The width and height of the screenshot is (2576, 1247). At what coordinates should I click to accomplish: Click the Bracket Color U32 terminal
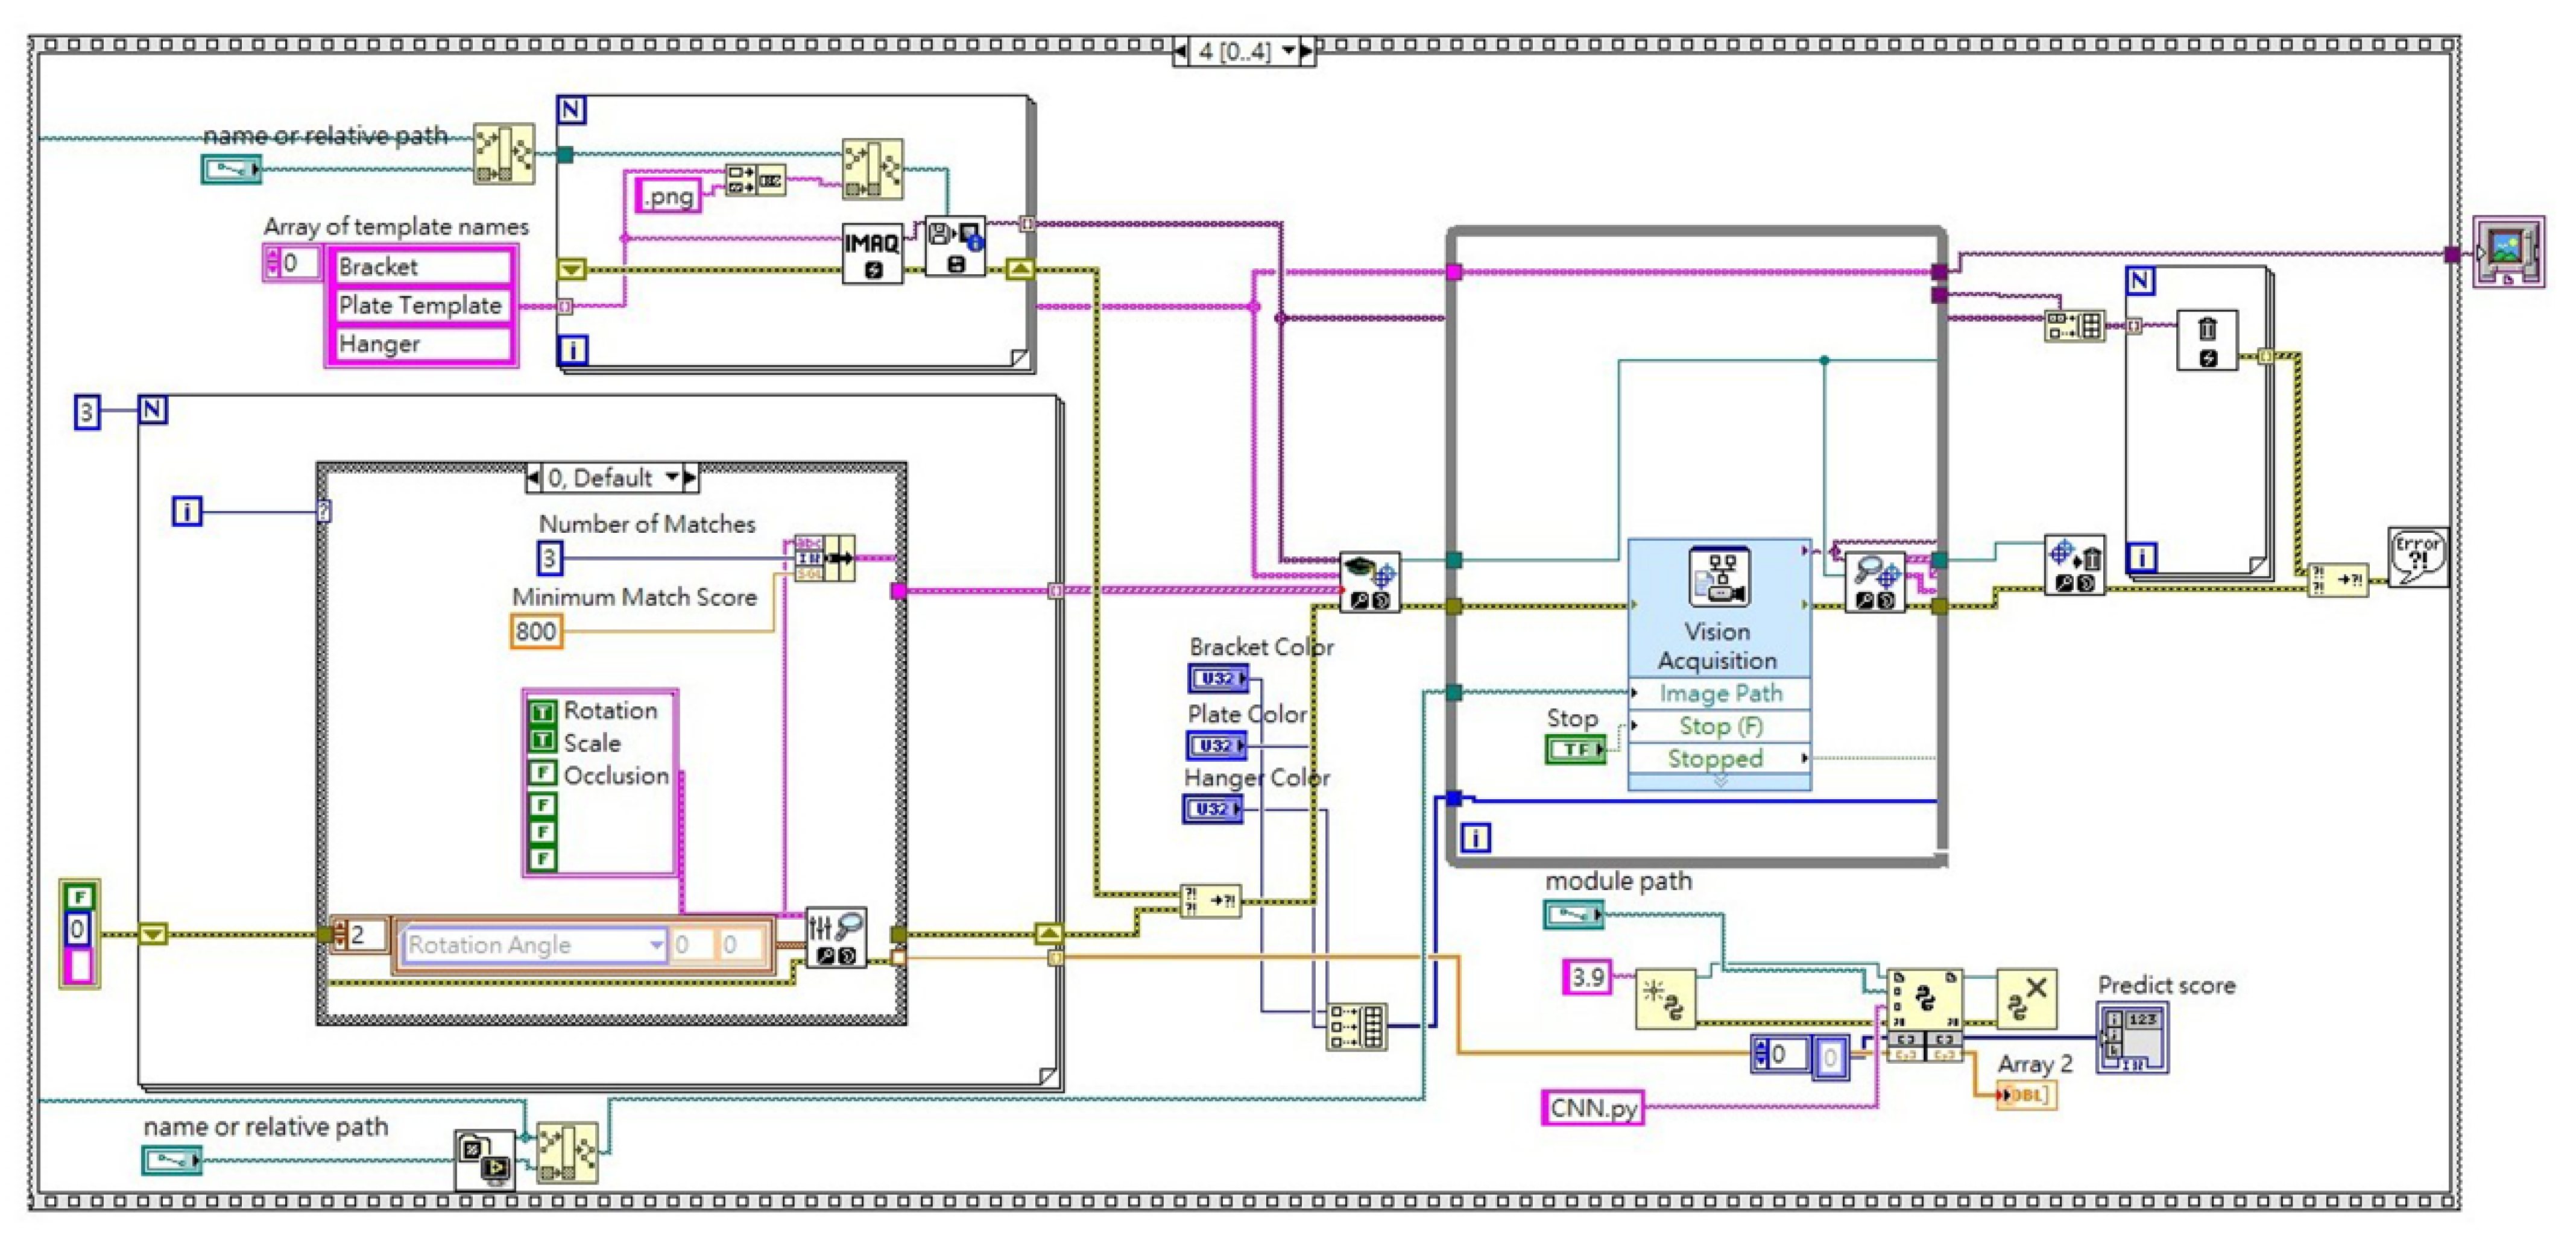pyautogui.click(x=1217, y=679)
